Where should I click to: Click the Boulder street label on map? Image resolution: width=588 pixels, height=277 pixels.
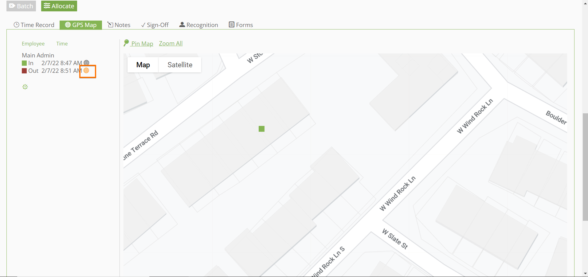pos(556,117)
